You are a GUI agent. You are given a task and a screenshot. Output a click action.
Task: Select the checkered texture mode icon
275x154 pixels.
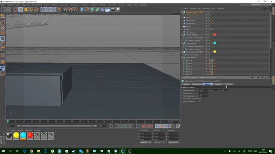coord(3,28)
